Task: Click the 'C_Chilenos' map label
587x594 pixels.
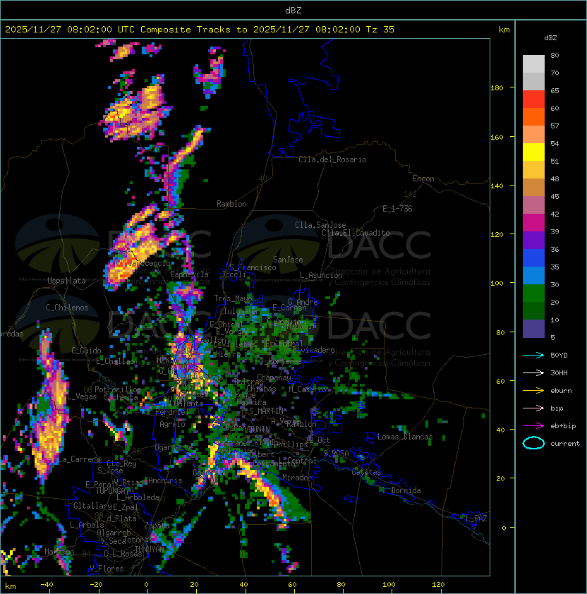Action: (67, 308)
